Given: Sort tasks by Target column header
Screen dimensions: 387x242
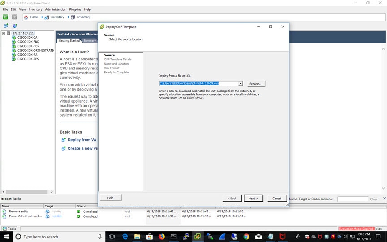Looking at the screenshot, I should coord(60,206).
